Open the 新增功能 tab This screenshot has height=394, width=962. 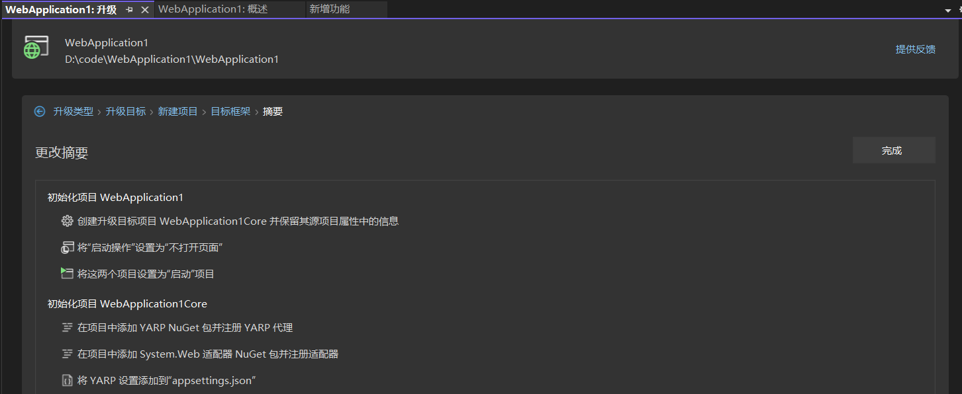(x=329, y=9)
